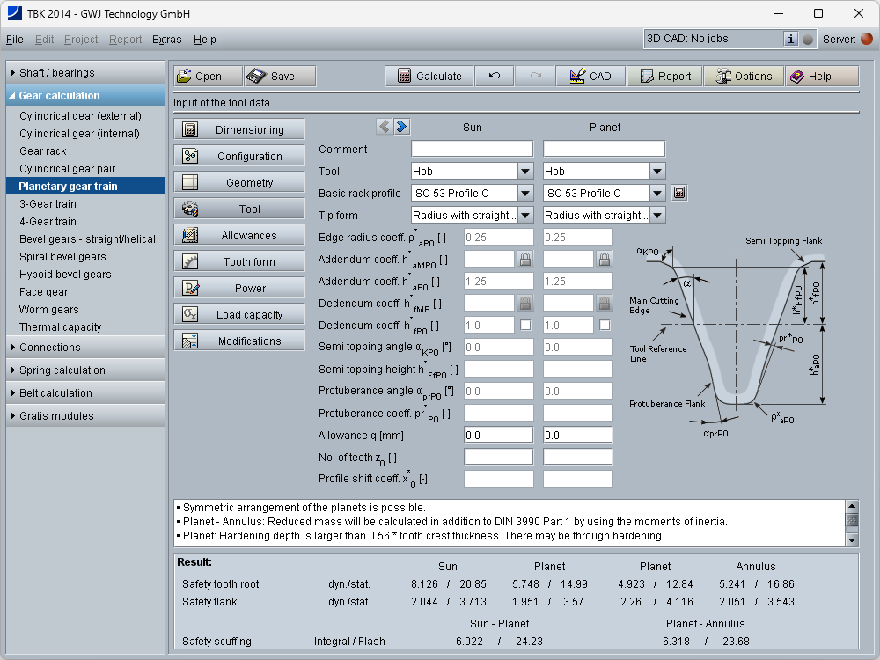Viewport: 880px width, 660px height.
Task: Click the undo arrow in the toolbar
Action: click(x=495, y=77)
